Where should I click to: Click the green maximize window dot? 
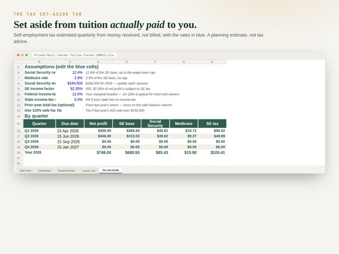[x=26, y=55]
